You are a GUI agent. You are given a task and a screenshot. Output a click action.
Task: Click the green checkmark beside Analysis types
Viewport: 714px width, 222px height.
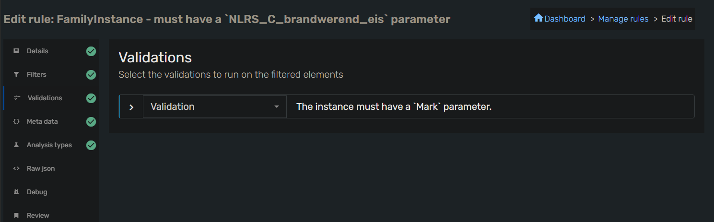pyautogui.click(x=91, y=145)
